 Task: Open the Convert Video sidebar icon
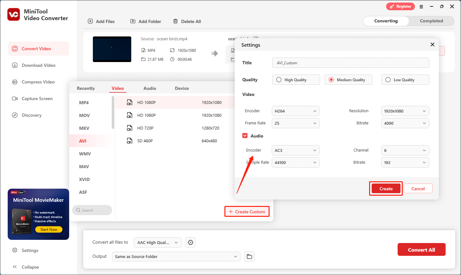[15, 49]
